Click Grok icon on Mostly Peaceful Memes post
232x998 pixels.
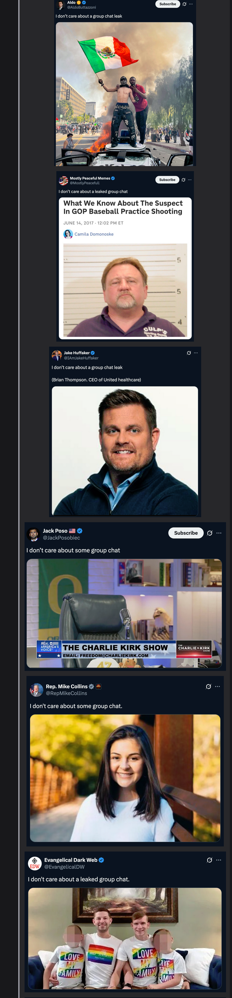point(183,180)
